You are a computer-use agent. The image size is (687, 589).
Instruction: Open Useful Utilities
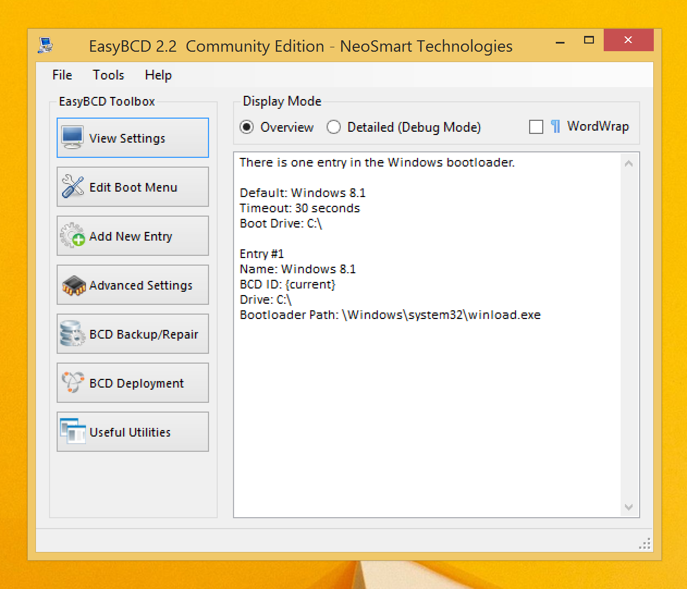133,432
